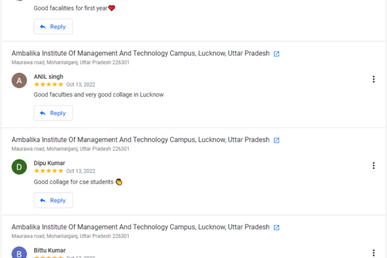Viewport: 387px width, 258px height.
Task: Open Ambalika Institute title above Bittu Kumar's review
Action: pos(140,227)
